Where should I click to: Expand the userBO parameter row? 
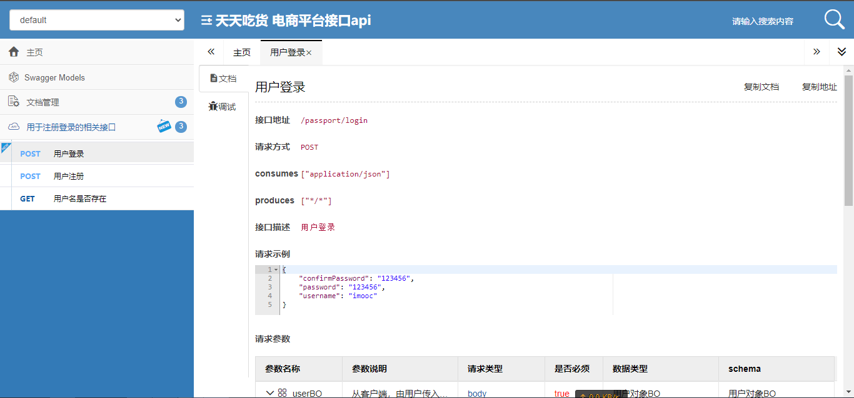click(x=270, y=393)
